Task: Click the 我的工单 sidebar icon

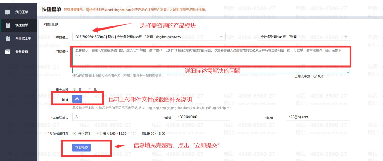Action: point(8,12)
